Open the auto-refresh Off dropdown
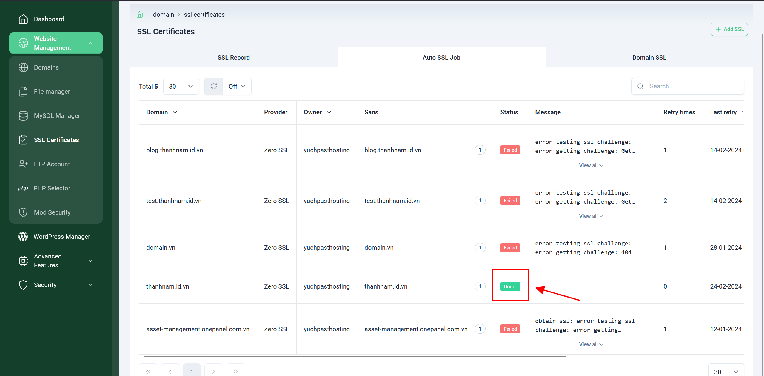Viewport: 764px width, 376px height. [237, 86]
